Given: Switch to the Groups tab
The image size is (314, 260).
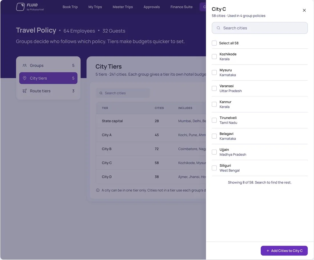Looking at the screenshot, I should 48,65.
